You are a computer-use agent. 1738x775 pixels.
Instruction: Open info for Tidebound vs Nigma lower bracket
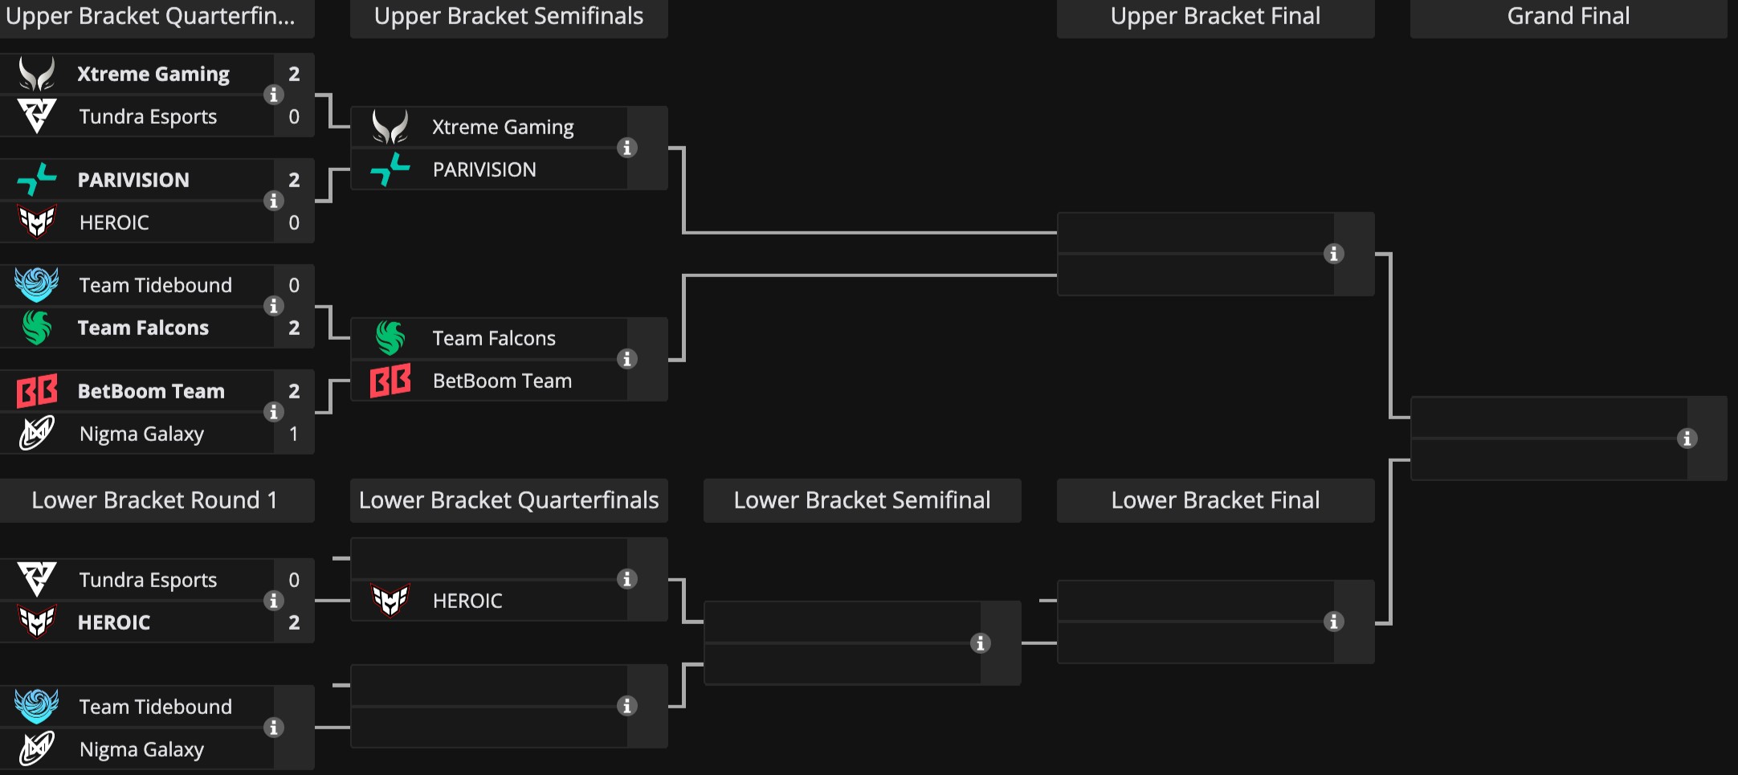tap(274, 728)
